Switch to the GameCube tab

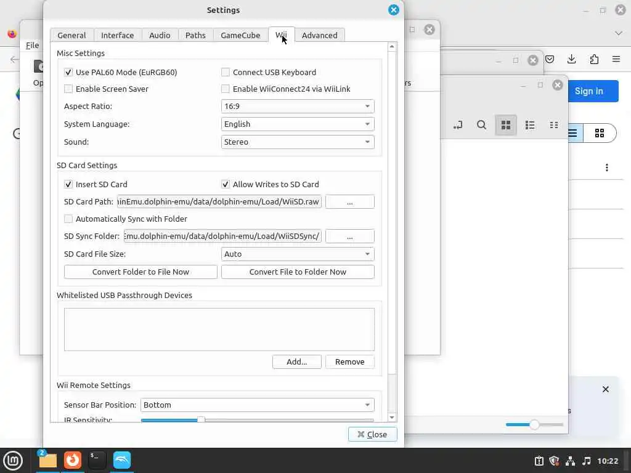(240, 35)
